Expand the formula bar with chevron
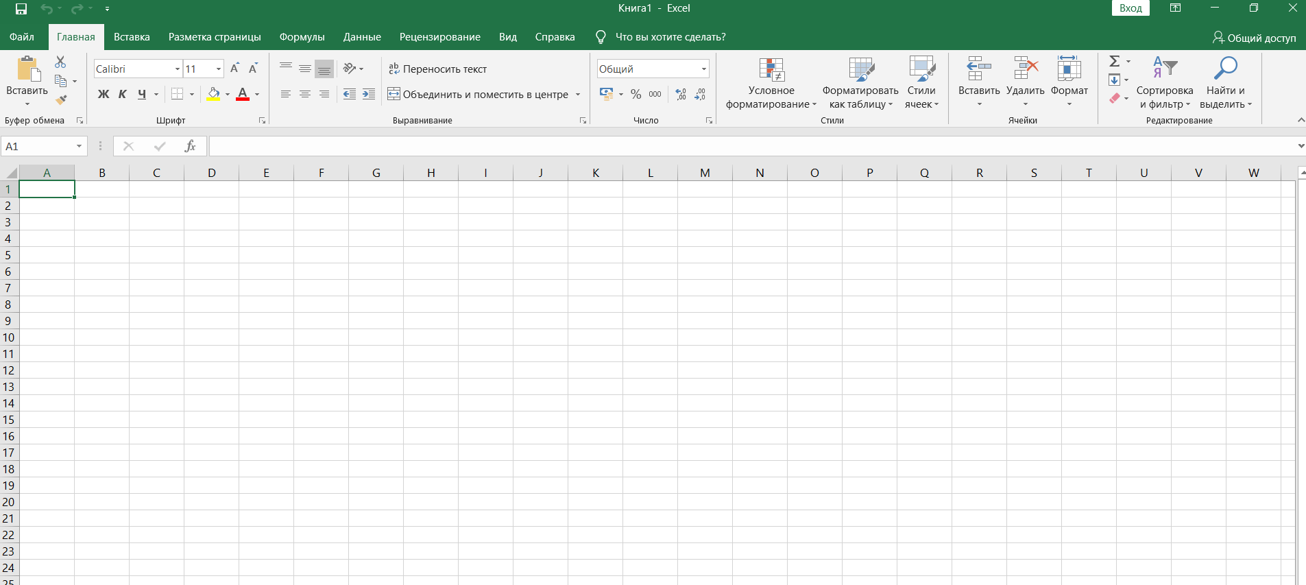Viewport: 1306px width, 585px height. click(x=1301, y=146)
